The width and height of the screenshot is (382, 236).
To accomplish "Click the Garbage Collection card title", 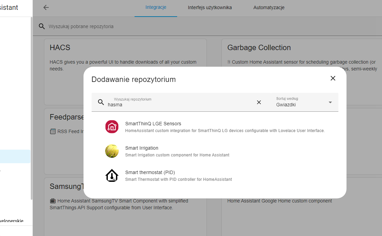I will coord(259,48).
